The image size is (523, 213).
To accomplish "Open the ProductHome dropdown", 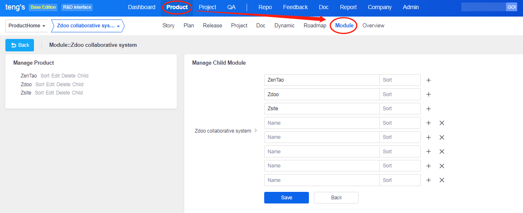I will click(x=27, y=26).
